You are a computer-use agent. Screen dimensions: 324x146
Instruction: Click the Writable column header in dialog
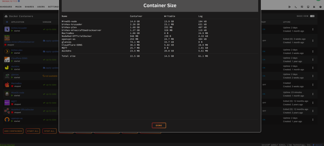(x=170, y=16)
